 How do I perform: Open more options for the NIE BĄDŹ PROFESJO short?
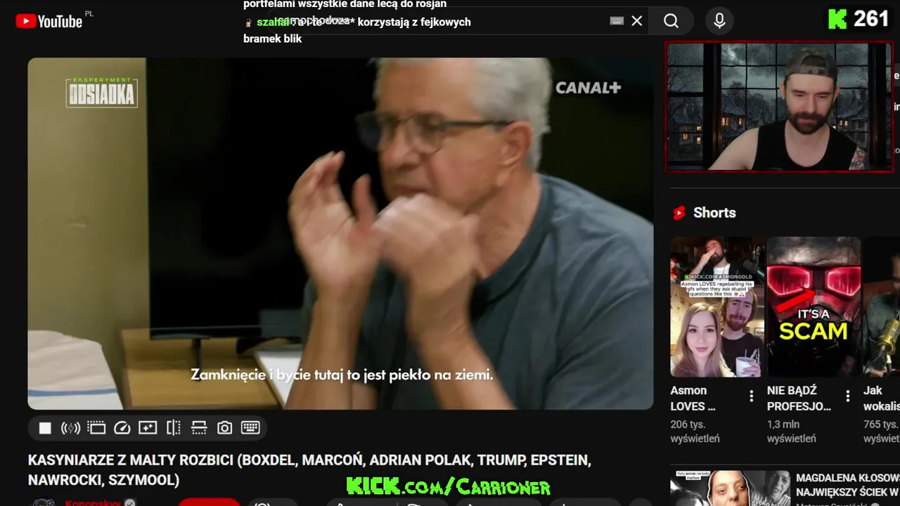[848, 396]
